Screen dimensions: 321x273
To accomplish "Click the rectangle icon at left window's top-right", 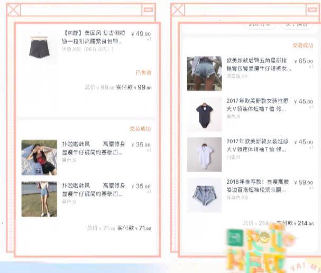I will pyautogui.click(x=149, y=10).
